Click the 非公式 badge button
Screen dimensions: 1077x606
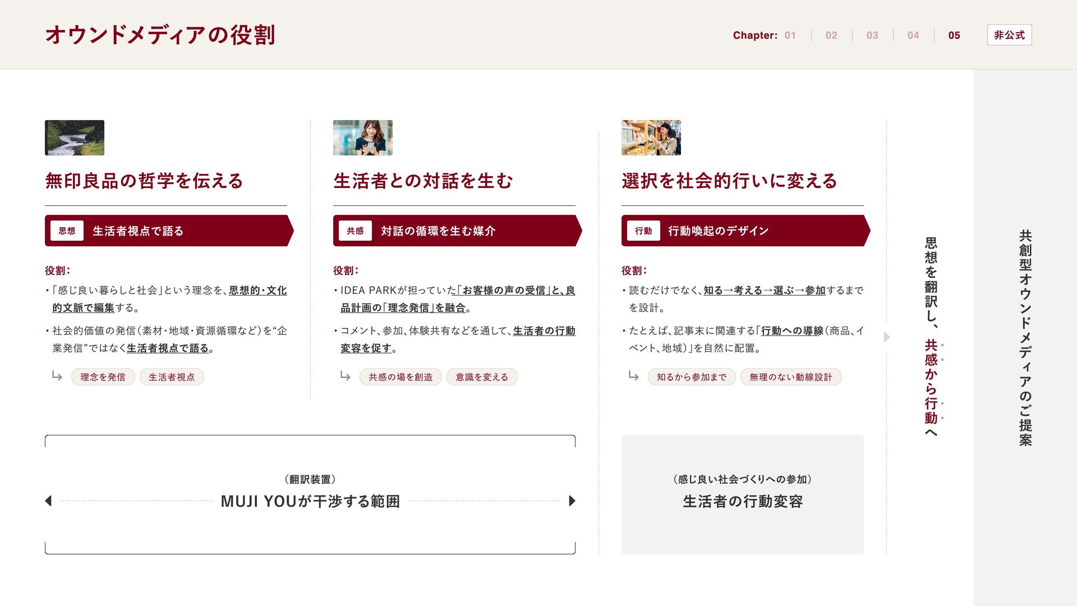(x=1009, y=35)
